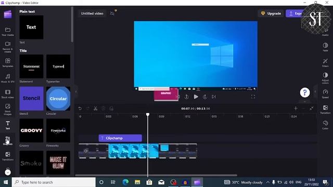Click the Type here to search box

[54, 182]
